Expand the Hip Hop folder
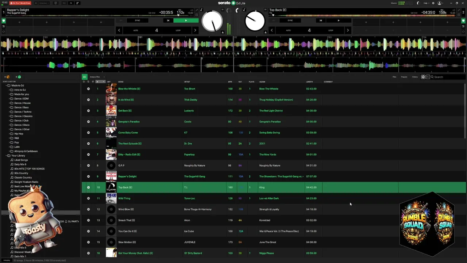Screen dimensions: 467x263 tap(9, 134)
